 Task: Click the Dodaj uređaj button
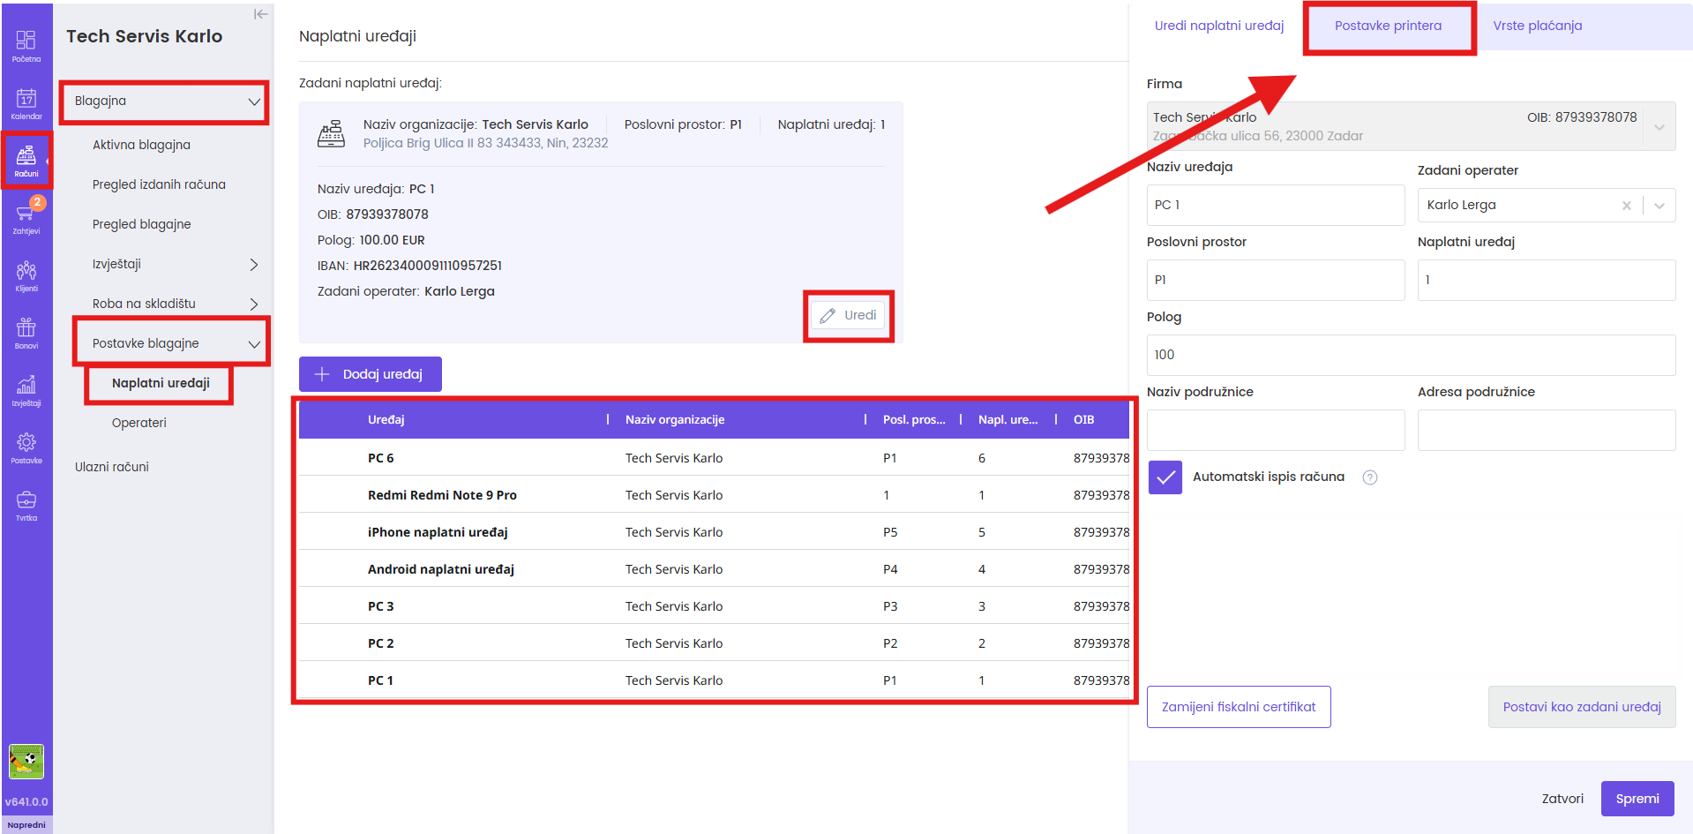coord(370,374)
